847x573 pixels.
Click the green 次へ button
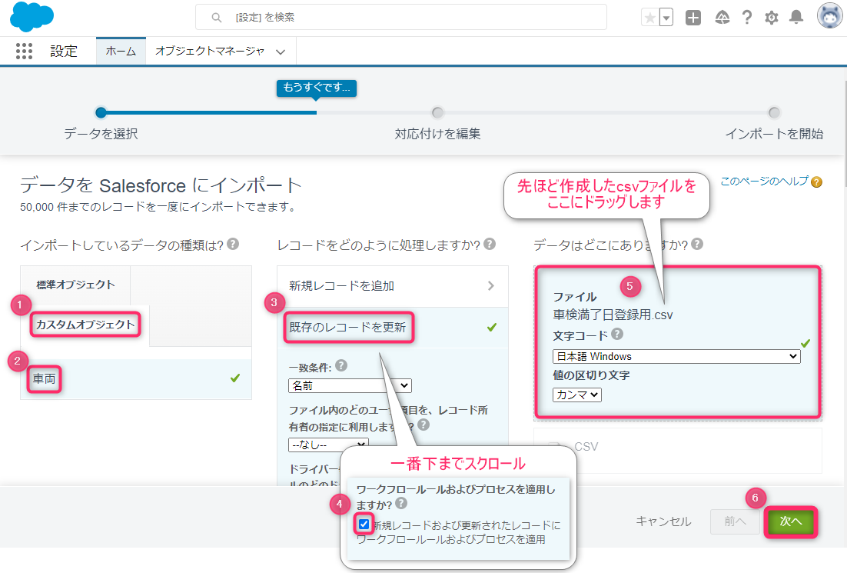[x=791, y=521]
